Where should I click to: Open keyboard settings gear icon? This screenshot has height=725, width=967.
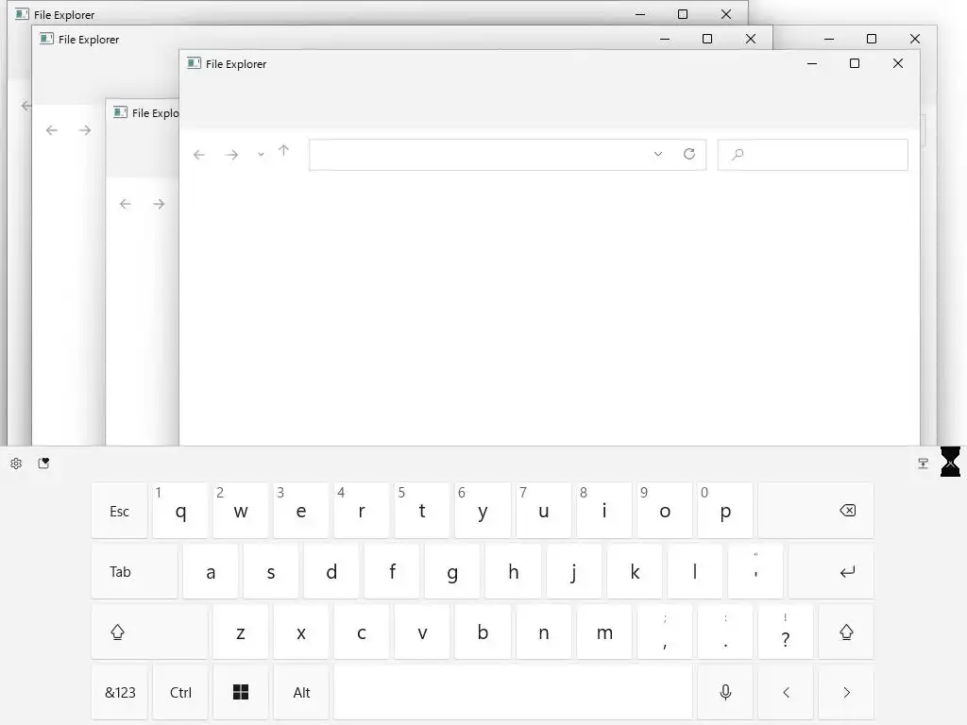16,464
